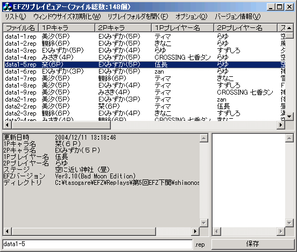Screen dimensions: 297x252
Task: Click the EFZ app icon in title bar
Action: pyautogui.click(x=7, y=7)
